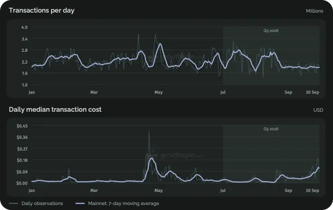Click '30 Sep' on the cost chart axis

click(x=312, y=190)
